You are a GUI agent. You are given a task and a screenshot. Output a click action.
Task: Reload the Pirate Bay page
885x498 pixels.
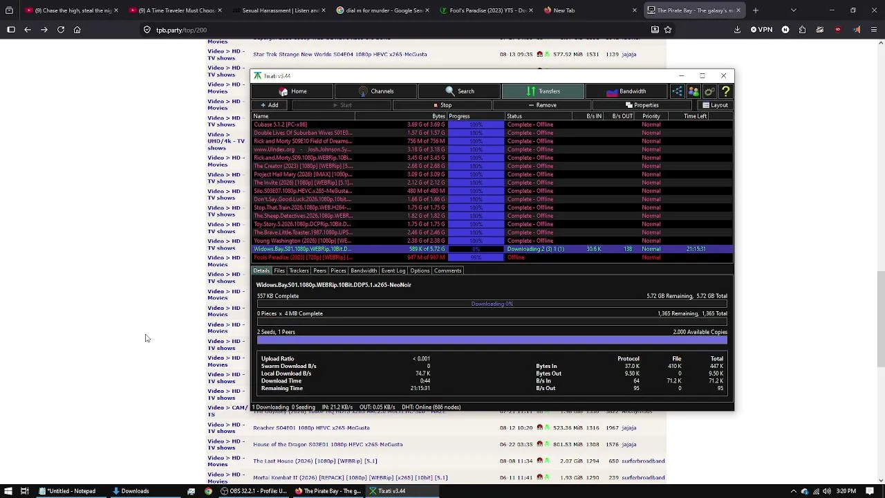tap(61, 30)
